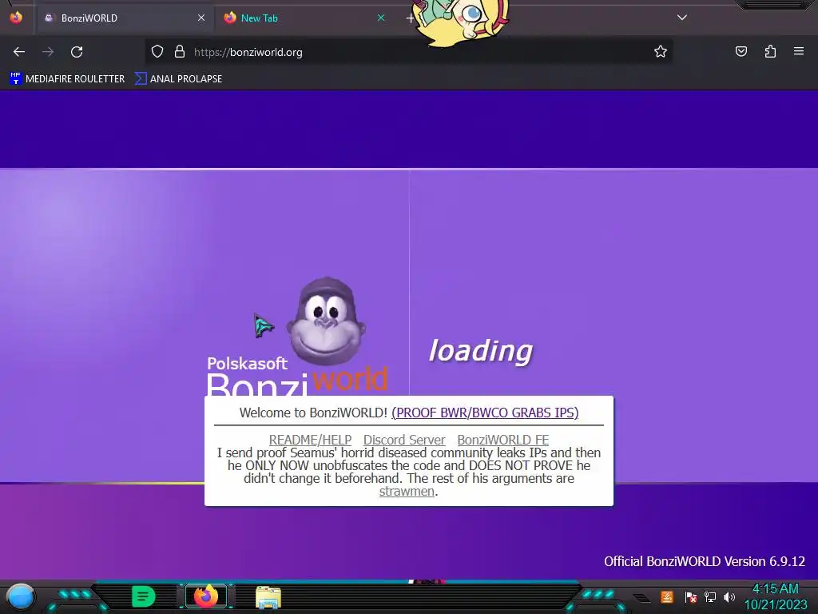Click the loading text
The width and height of the screenshot is (818, 614).
(x=480, y=350)
